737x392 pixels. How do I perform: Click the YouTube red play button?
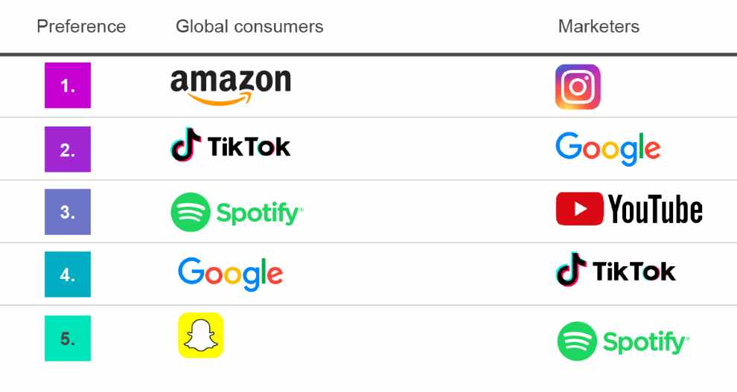pos(579,209)
